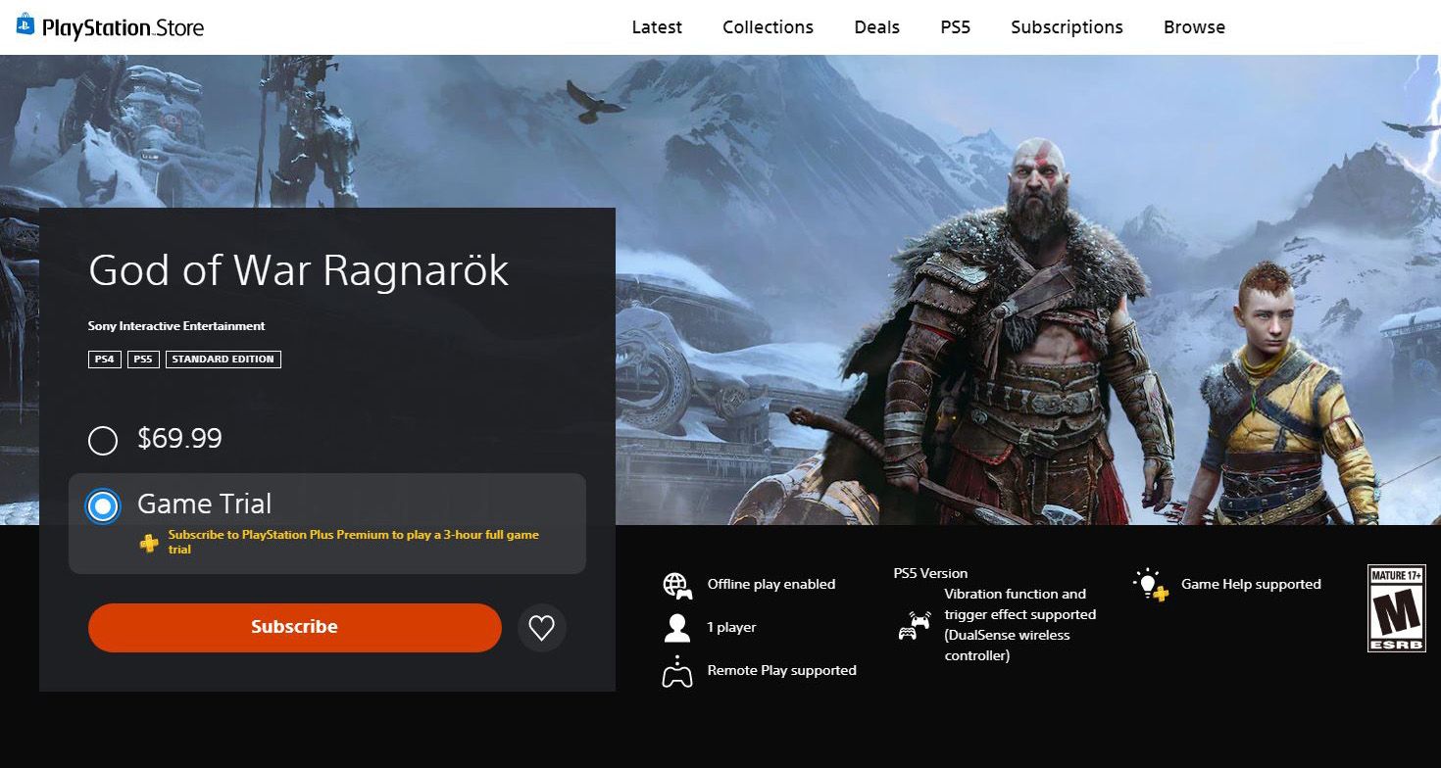Click the Game Help lightbulb icon
1441x768 pixels.
[1151, 585]
